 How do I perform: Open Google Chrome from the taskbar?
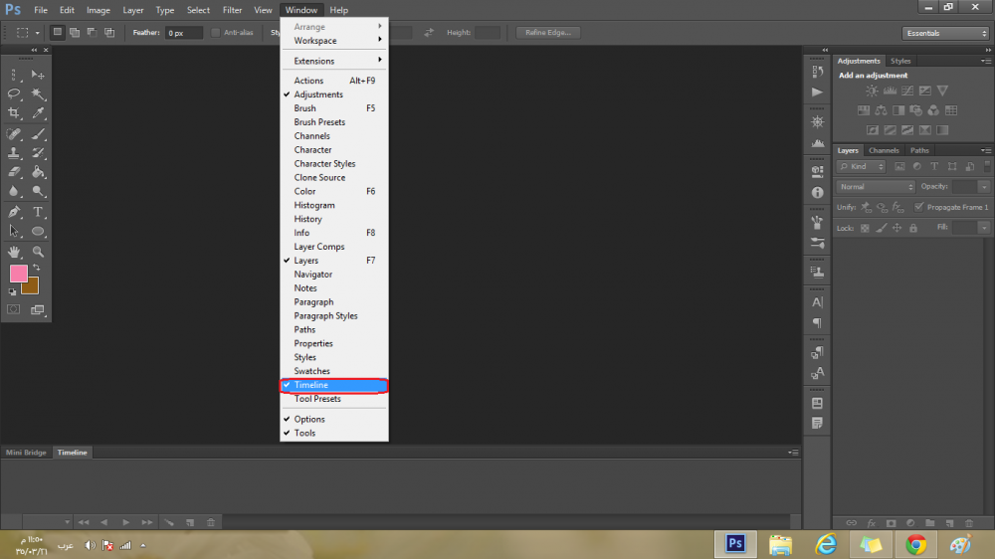click(x=915, y=544)
